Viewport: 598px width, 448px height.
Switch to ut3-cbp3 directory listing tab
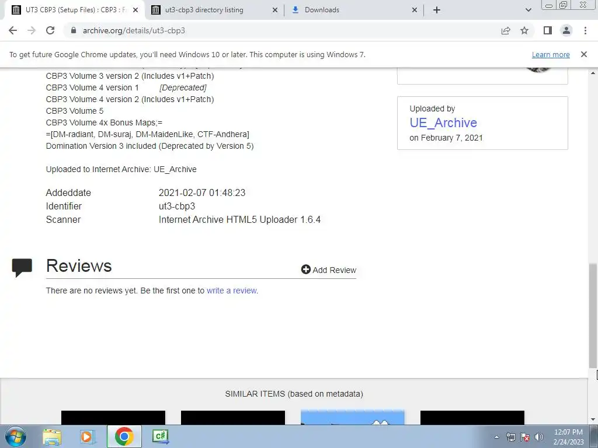[214, 10]
